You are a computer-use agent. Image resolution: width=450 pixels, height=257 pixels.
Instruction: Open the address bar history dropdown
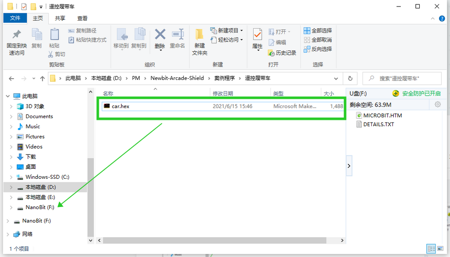336,78
